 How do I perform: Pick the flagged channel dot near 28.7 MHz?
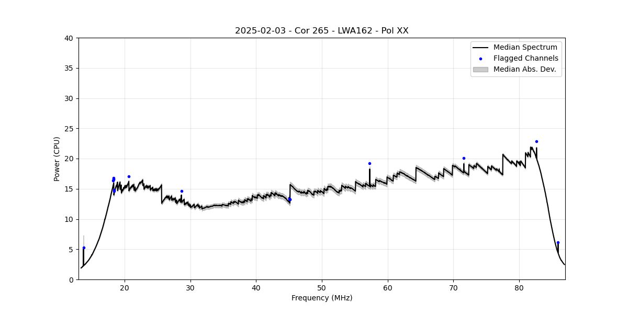click(182, 191)
